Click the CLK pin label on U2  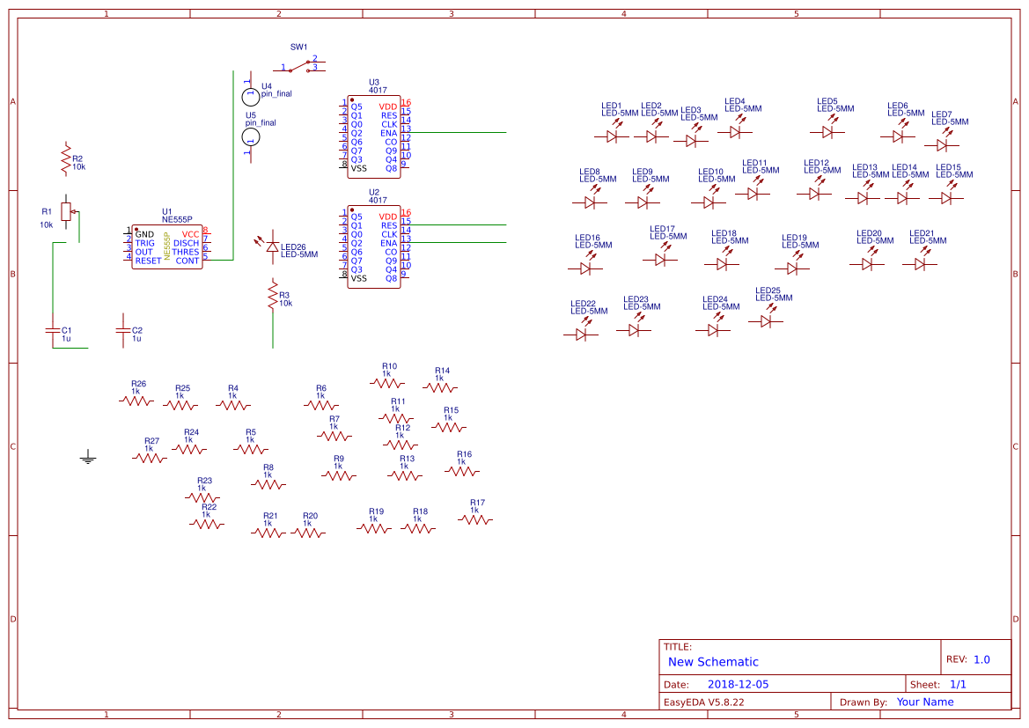(389, 234)
